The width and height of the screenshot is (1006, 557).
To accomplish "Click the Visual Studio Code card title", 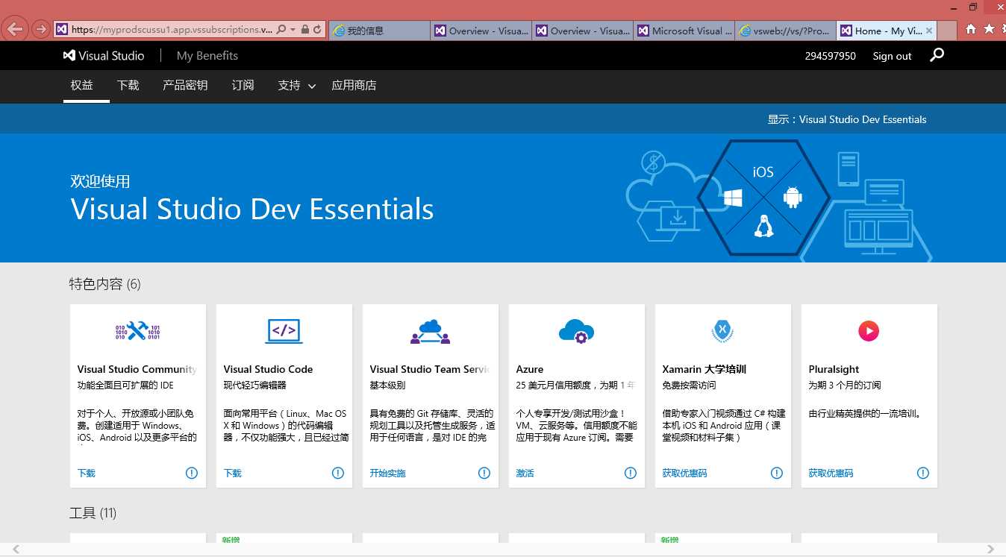I will click(268, 369).
